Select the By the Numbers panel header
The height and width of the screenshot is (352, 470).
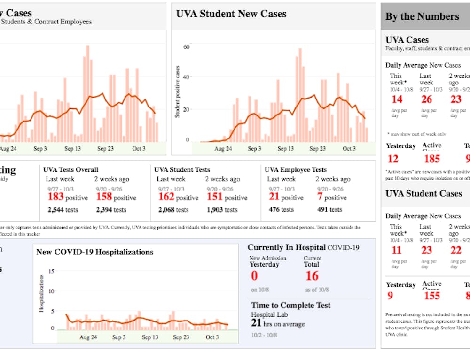pos(422,16)
